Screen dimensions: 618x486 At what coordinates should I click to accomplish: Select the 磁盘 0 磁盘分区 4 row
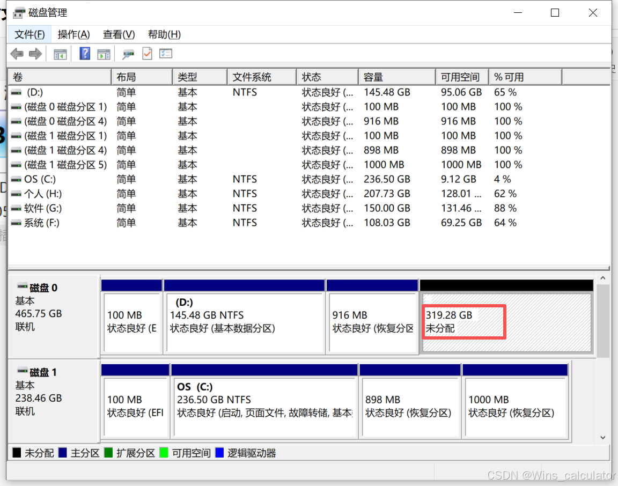309,121
